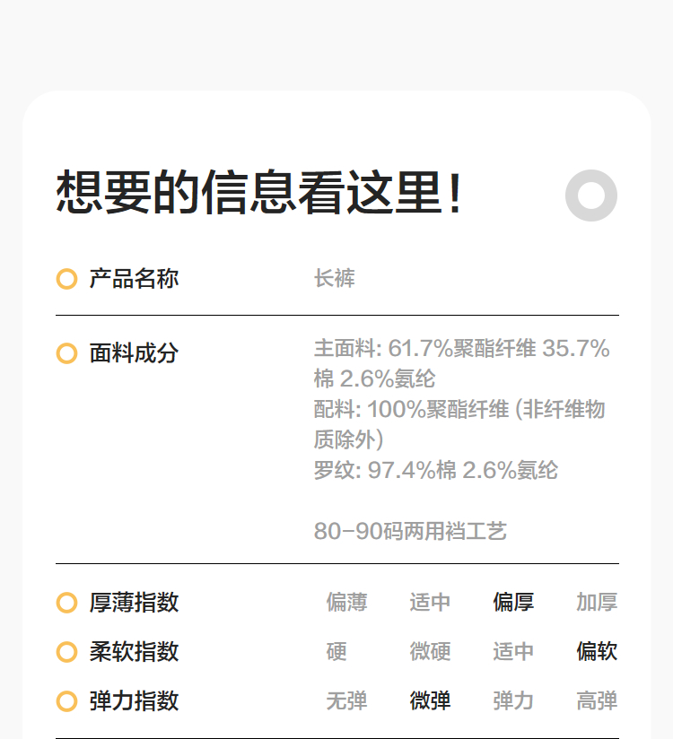Image resolution: width=673 pixels, height=739 pixels.
Task: Select 偏厚 thickness option
Action: pyautogui.click(x=513, y=603)
